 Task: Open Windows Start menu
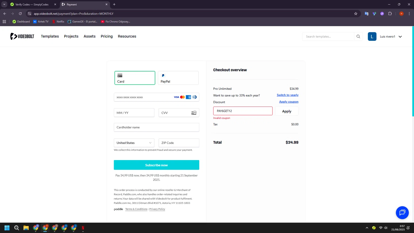(x=7, y=228)
